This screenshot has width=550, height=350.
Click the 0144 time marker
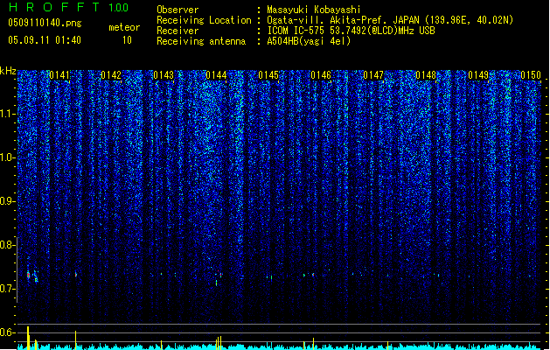216,75
